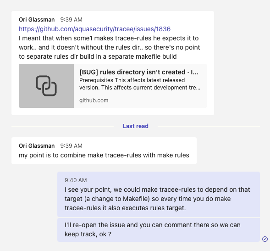Screen dimensions: 270x251
Task: Select the "I see your point" reply bubble
Action: (159, 194)
